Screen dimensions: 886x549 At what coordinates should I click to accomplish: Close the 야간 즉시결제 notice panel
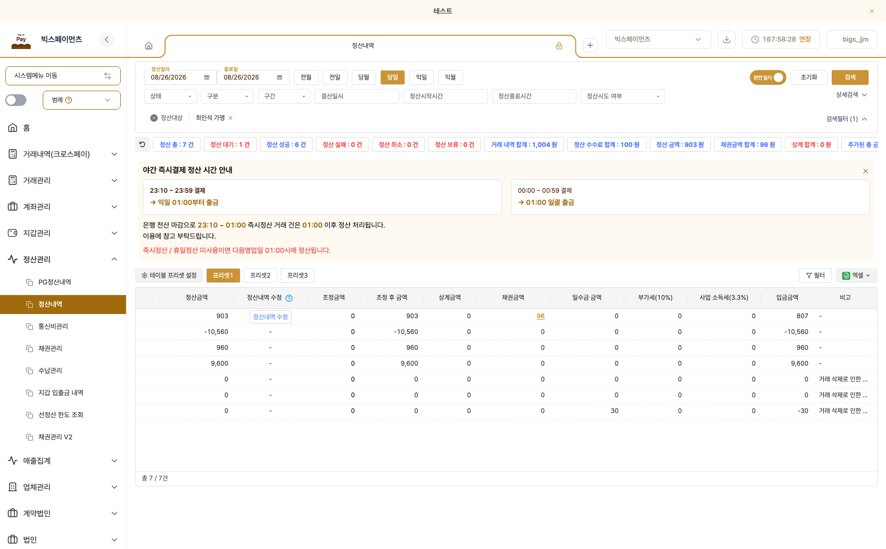(865, 171)
